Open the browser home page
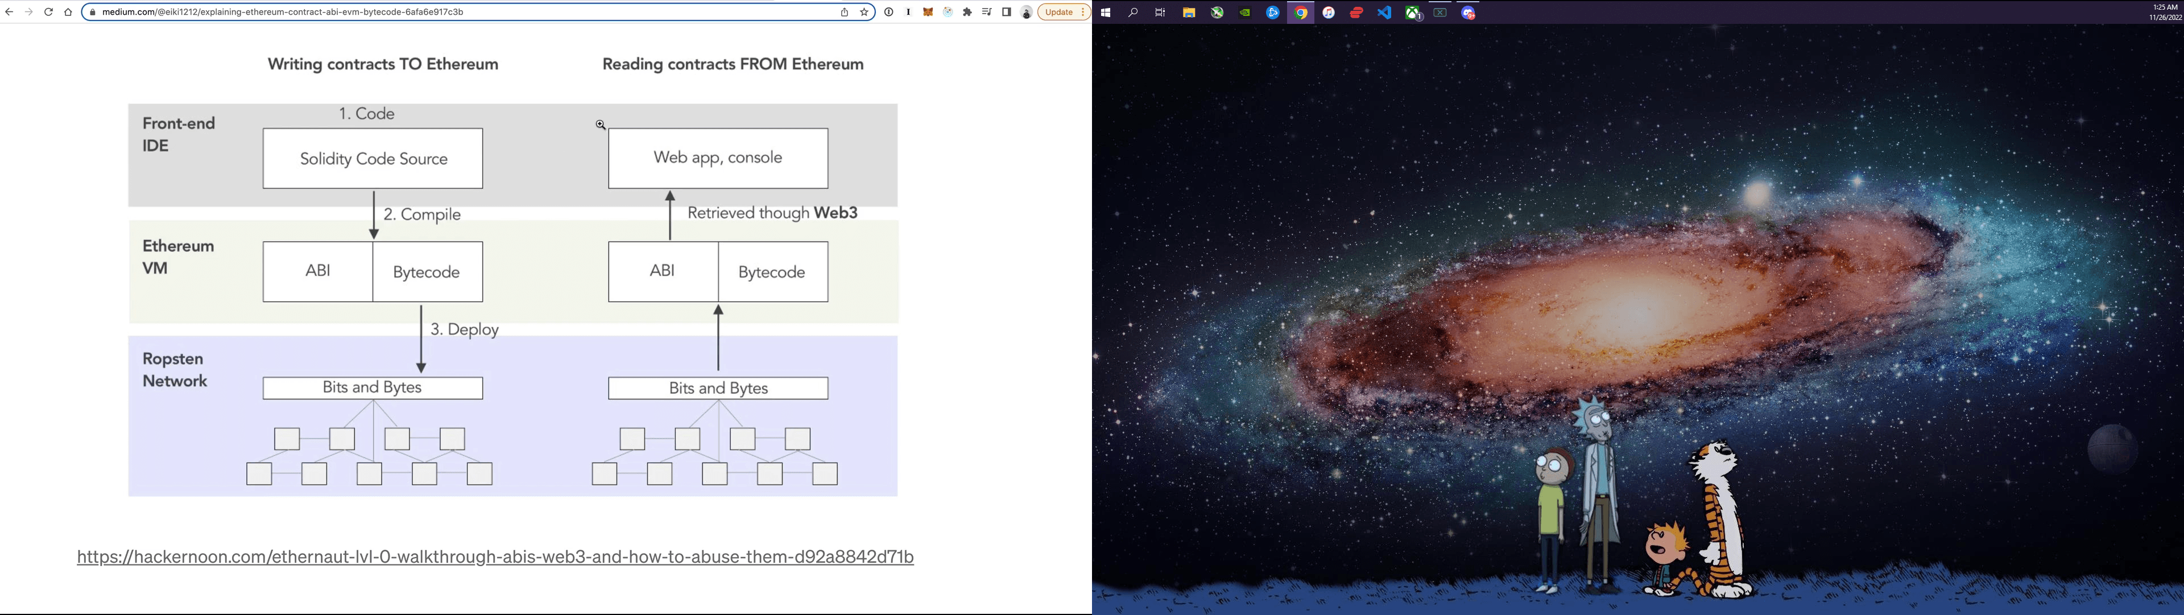Screen dimensions: 2184x615 [x=68, y=12]
